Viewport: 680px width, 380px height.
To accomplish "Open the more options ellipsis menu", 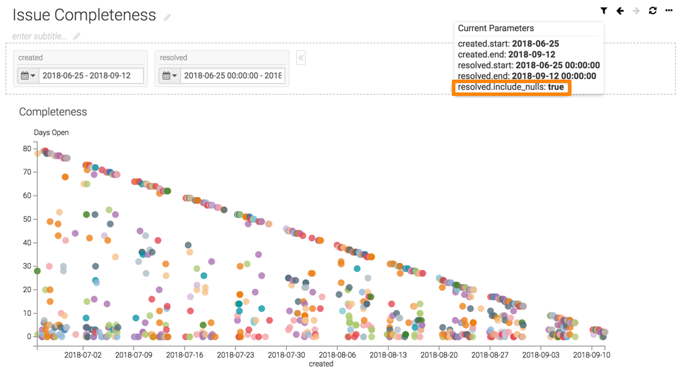I will point(669,11).
